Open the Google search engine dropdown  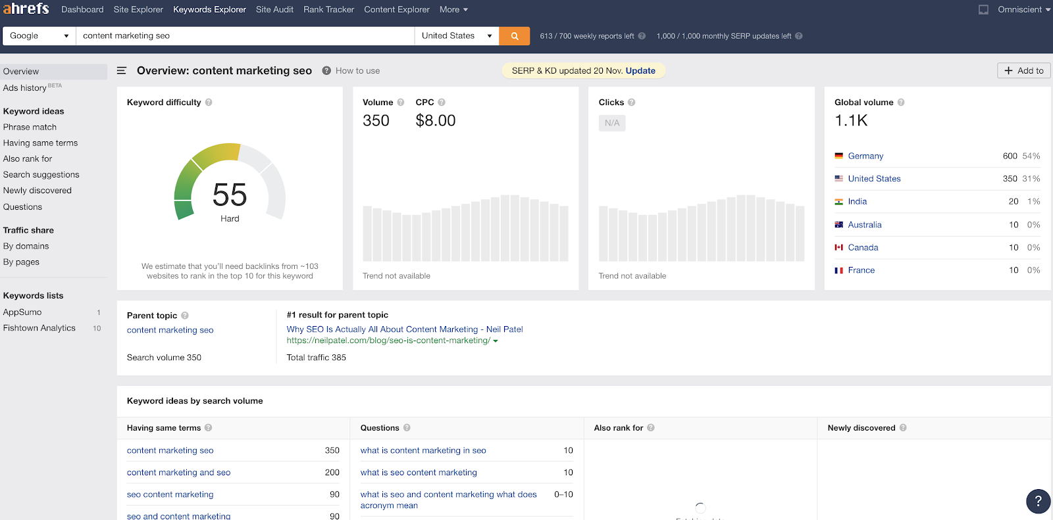39,36
